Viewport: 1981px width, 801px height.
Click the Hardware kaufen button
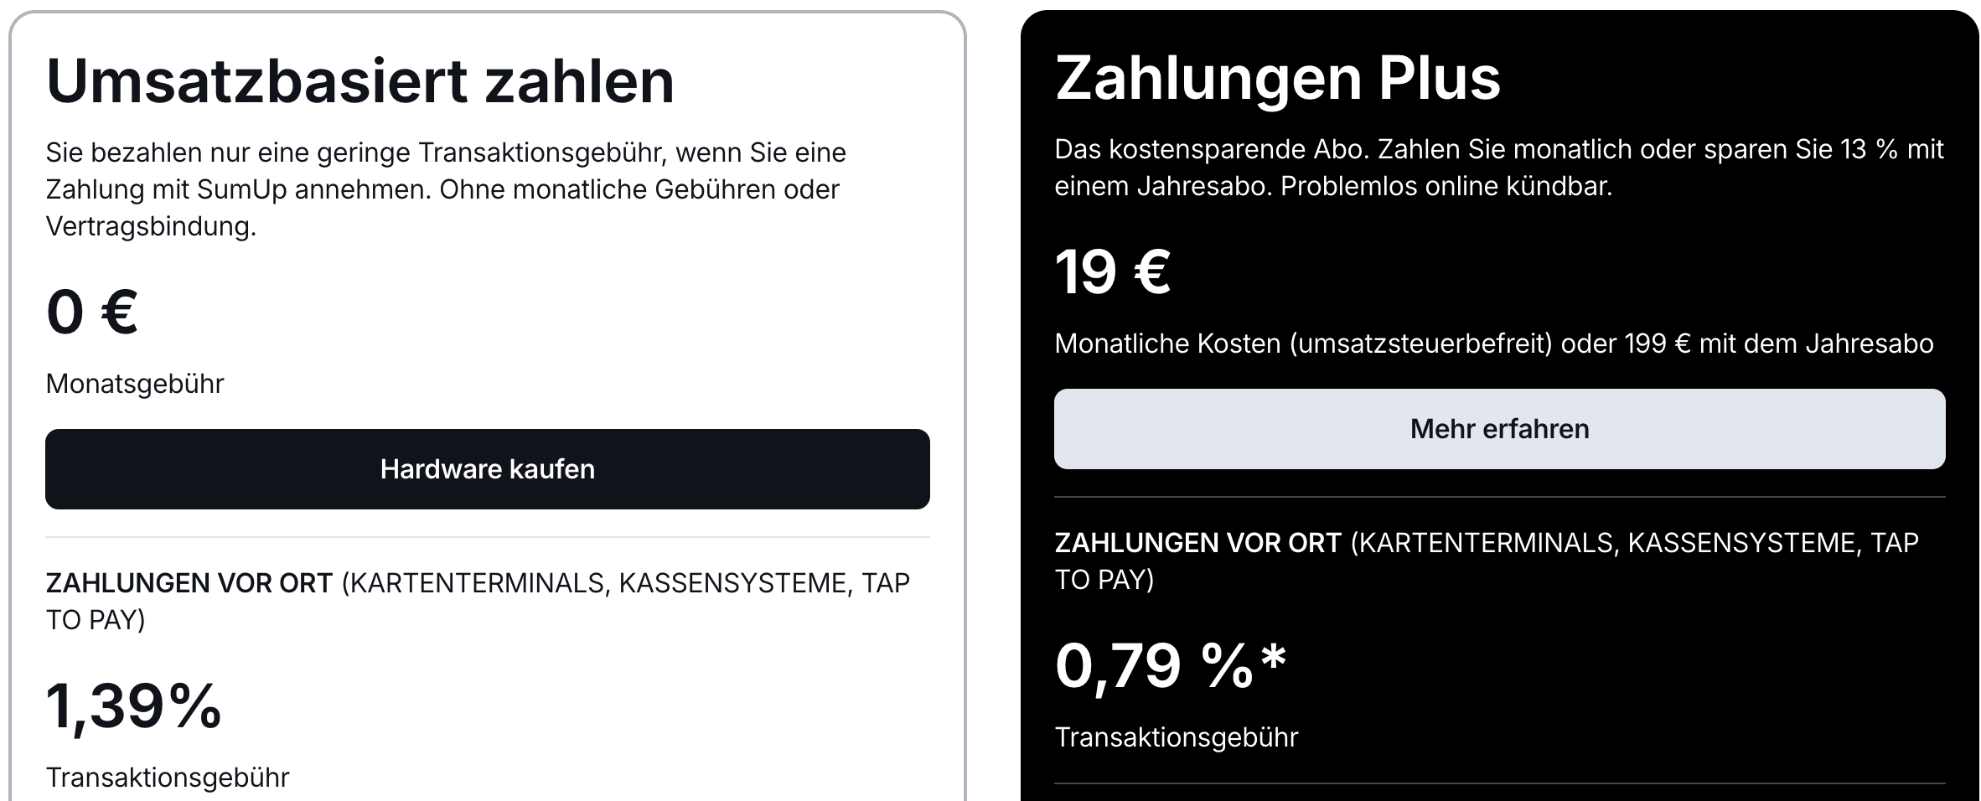[x=487, y=469]
